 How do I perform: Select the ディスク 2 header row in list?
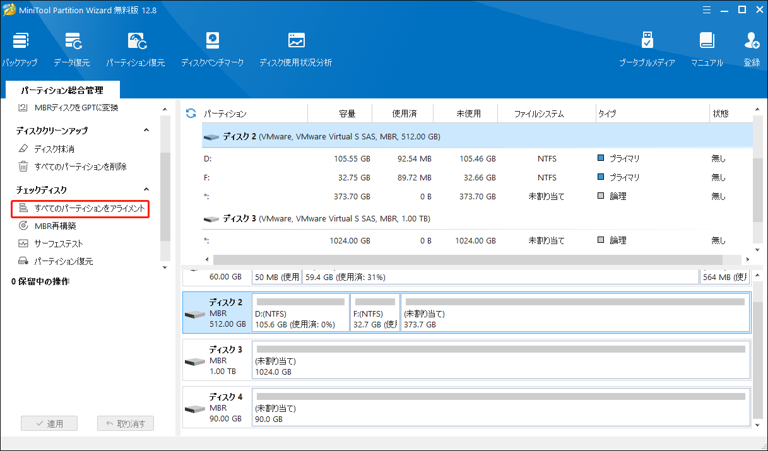click(x=476, y=136)
